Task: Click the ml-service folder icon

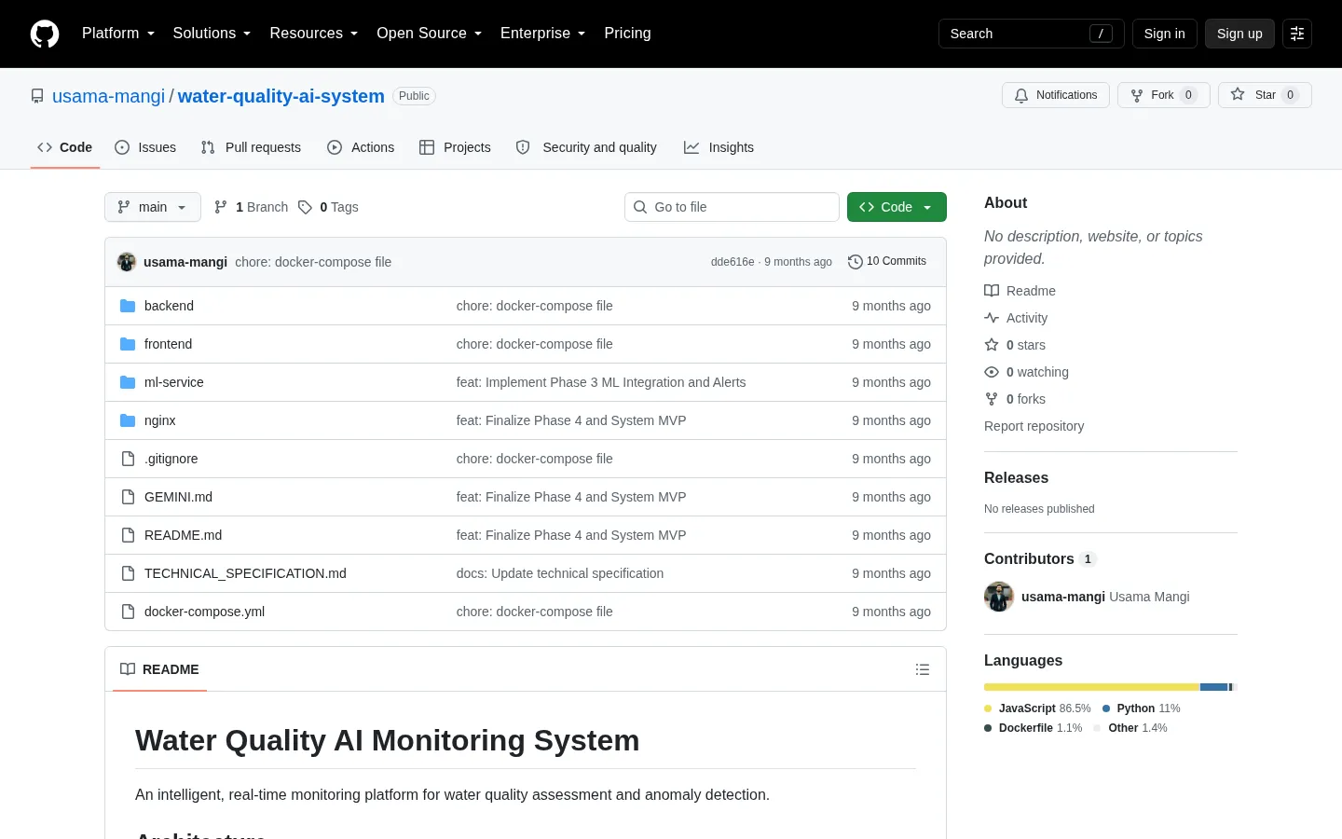Action: click(x=128, y=382)
